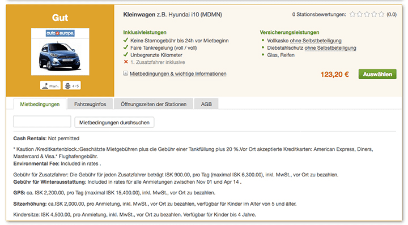Click the green Auswählen button

tap(377, 74)
